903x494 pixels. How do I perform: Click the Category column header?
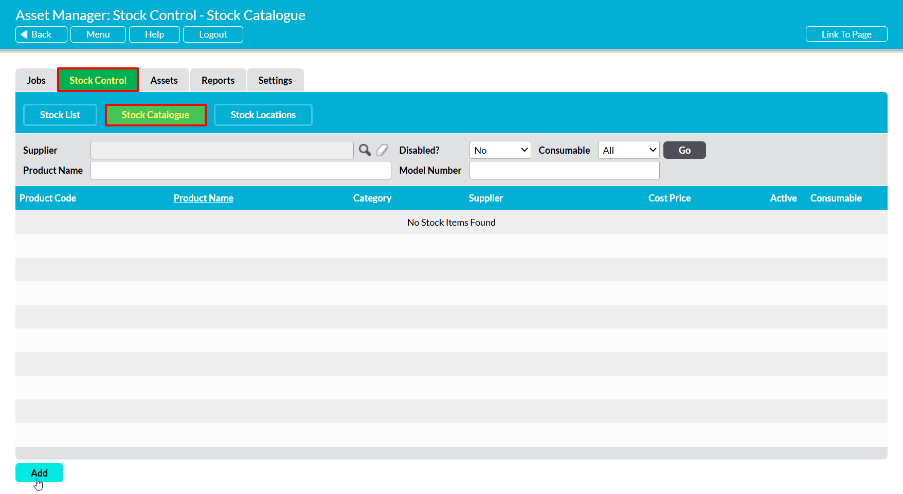(x=372, y=198)
